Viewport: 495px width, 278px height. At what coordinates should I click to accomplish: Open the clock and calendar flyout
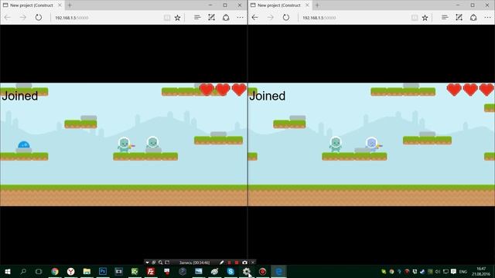(481, 271)
